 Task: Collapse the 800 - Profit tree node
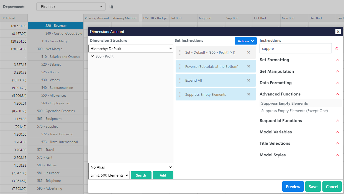[92, 56]
